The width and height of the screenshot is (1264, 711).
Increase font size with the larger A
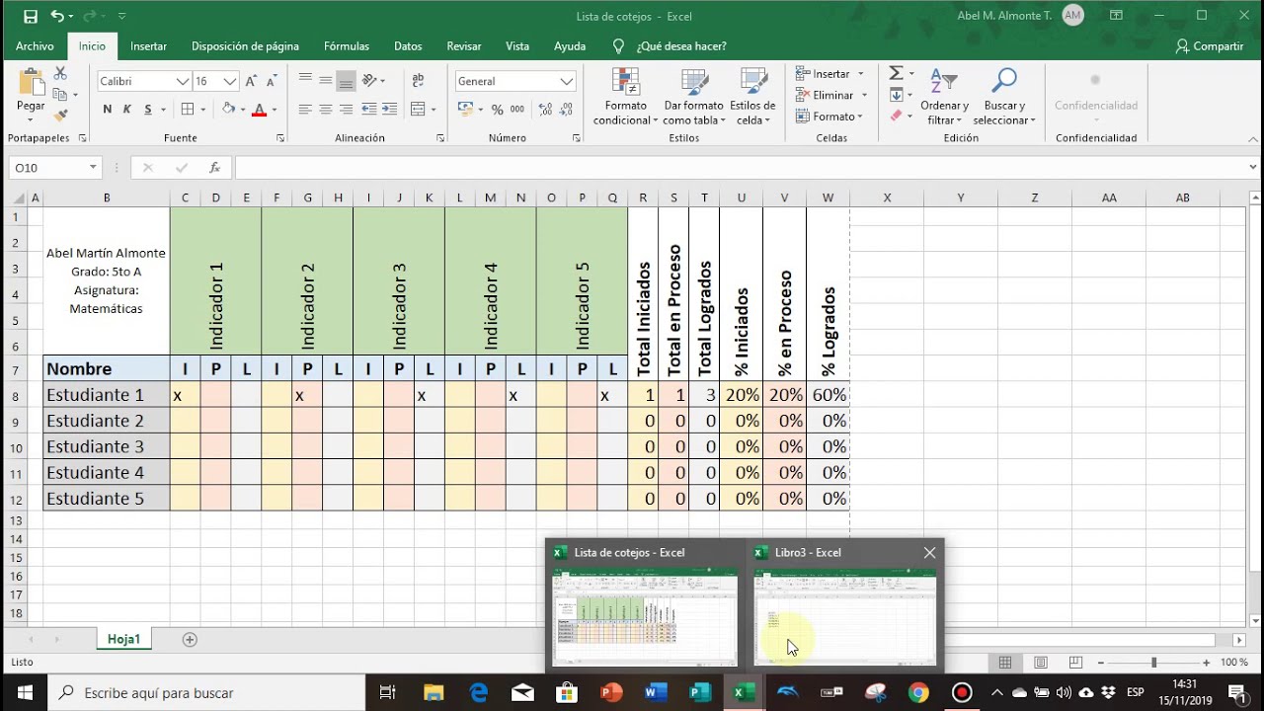pyautogui.click(x=251, y=81)
